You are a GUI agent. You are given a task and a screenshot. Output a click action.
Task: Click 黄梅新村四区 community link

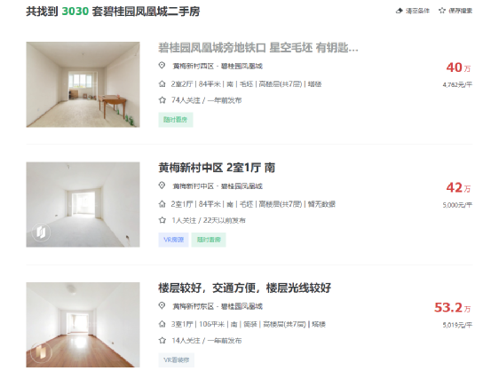tap(194, 66)
